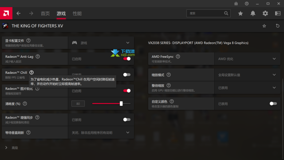Reset game profile with the undo icon
Screen dimensions: 284x160
(x=277, y=26)
